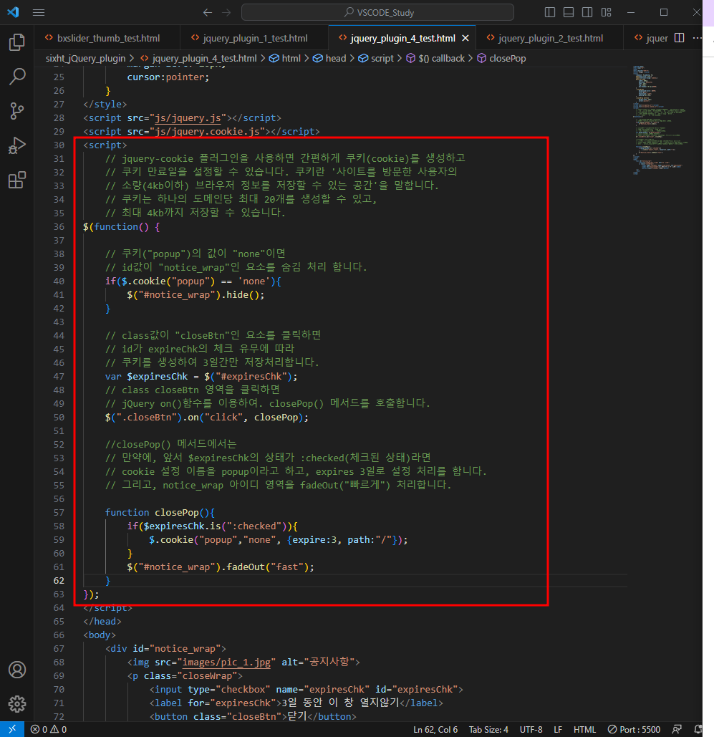Click the 'cursor:pointer;' CSS line
The height and width of the screenshot is (737, 714).
pyautogui.click(x=168, y=77)
